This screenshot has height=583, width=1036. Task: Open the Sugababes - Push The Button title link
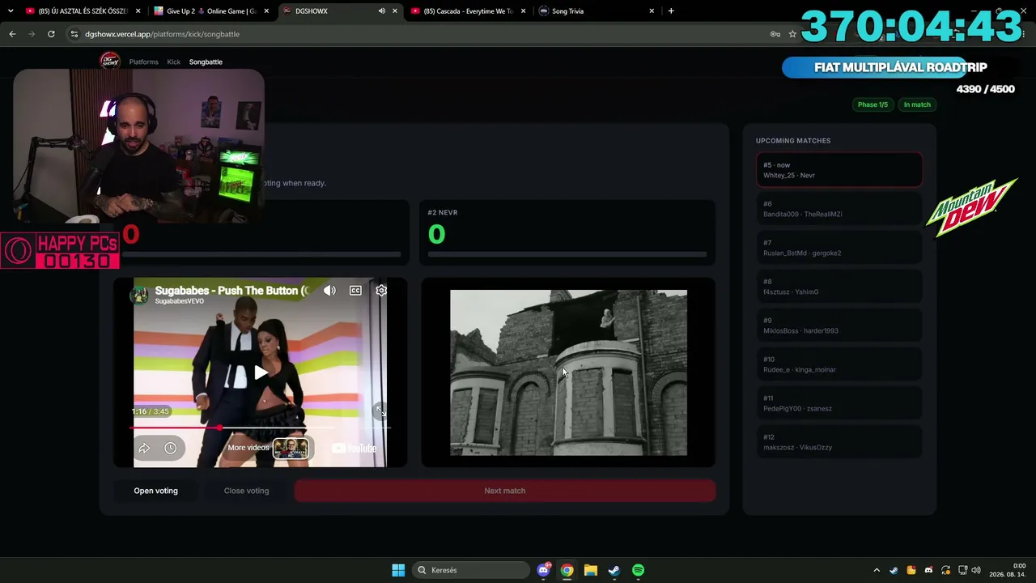pos(231,290)
